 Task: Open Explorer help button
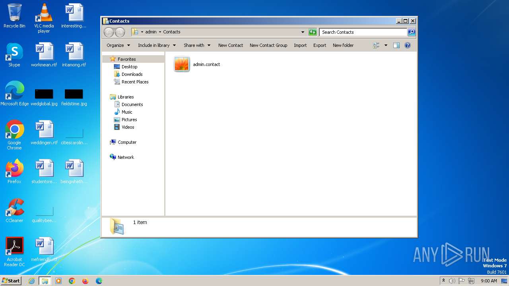point(408,45)
